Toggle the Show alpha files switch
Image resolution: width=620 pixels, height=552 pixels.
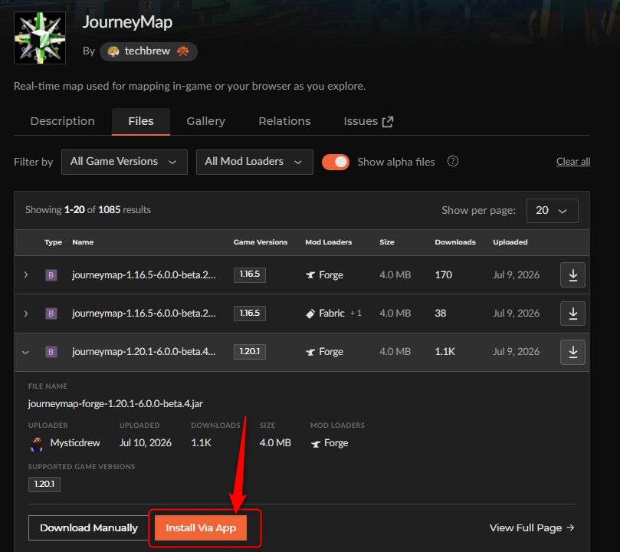point(336,162)
